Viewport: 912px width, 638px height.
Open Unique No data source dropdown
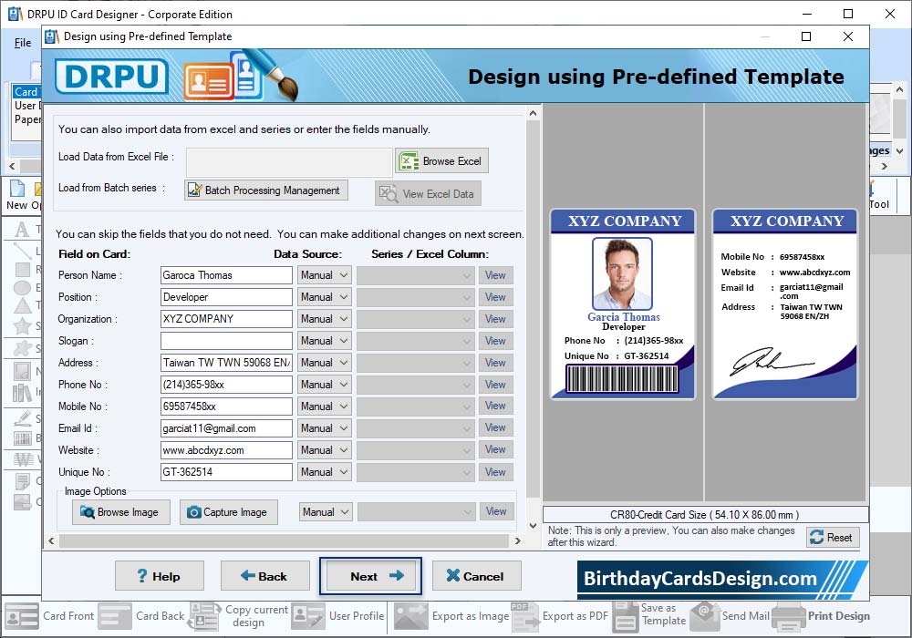coord(325,472)
